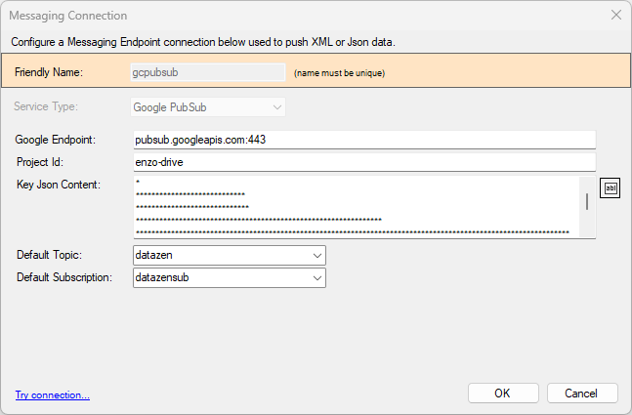Confirm settings with the OK button

coord(503,394)
